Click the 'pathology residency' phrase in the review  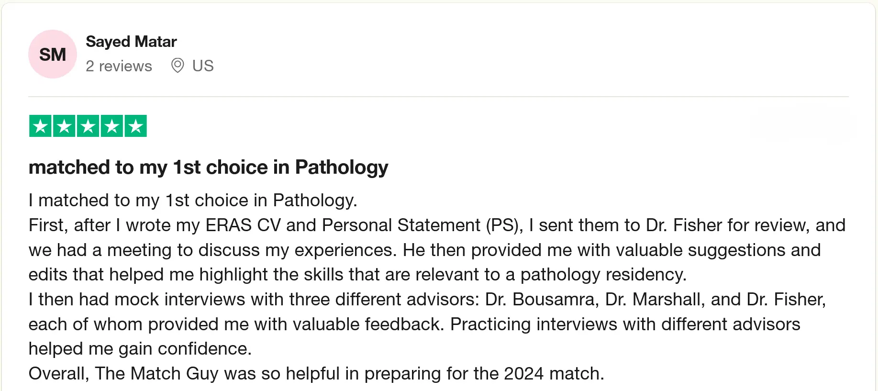(603, 275)
